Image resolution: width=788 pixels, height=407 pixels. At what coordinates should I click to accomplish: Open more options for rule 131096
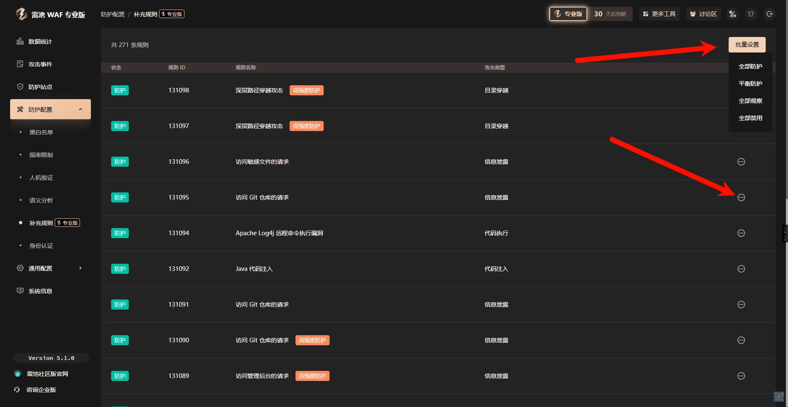pos(741,162)
